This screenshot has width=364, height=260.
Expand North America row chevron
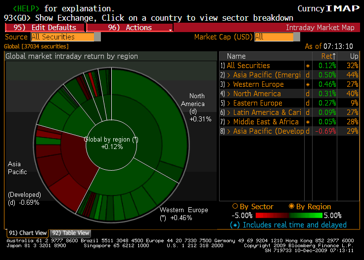[228, 94]
